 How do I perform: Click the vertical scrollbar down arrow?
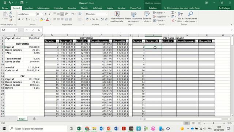click(x=232, y=115)
